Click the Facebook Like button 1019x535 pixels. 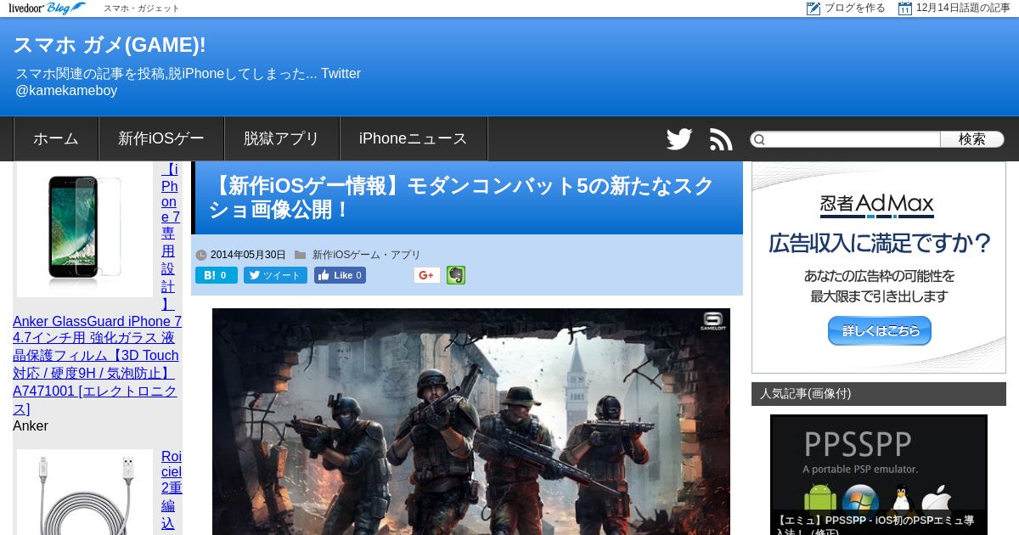click(x=340, y=275)
